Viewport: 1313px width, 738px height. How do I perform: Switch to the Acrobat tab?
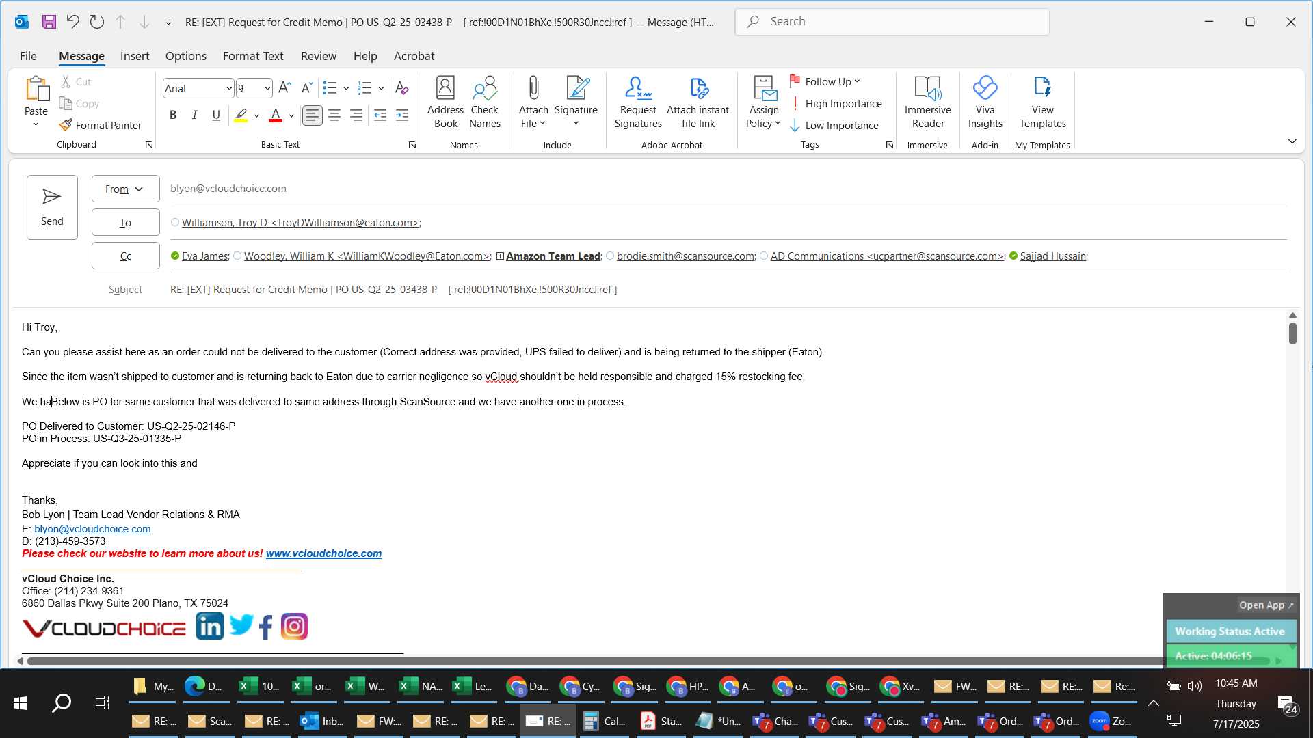click(x=414, y=56)
